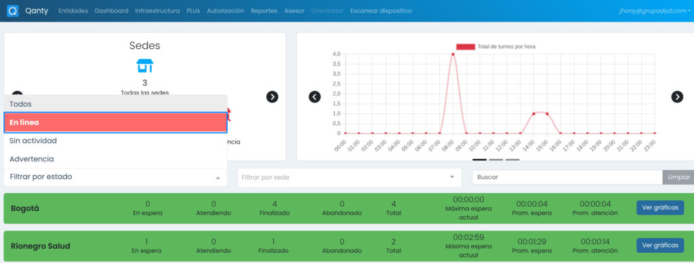
Task: Go to next Sedes carousel slide
Action: [x=272, y=96]
